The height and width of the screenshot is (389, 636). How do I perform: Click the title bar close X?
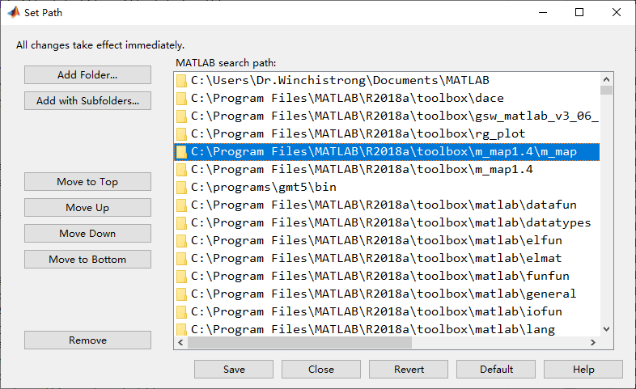(x=616, y=13)
